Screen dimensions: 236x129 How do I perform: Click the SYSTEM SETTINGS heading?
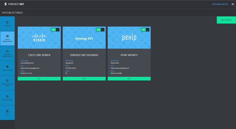tap(12, 13)
